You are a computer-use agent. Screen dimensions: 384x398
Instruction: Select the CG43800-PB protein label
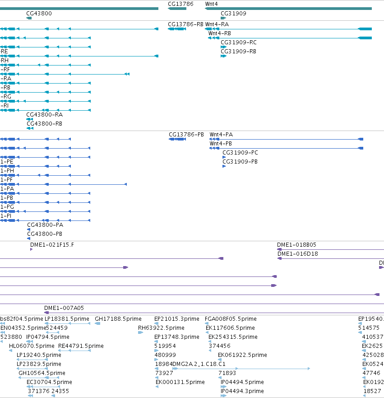pos(45,234)
